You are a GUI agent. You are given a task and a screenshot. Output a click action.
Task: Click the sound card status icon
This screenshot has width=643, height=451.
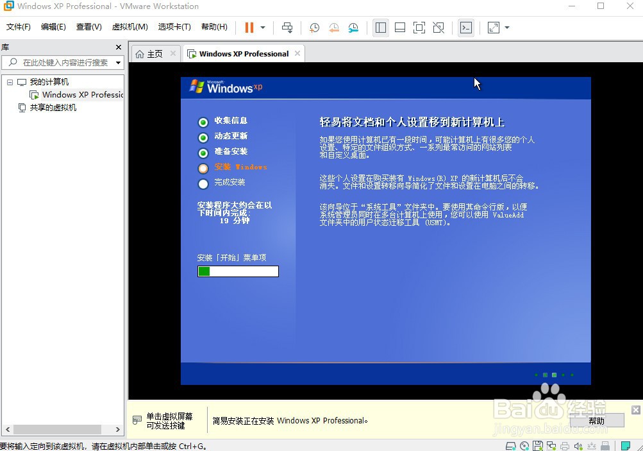[x=578, y=446]
